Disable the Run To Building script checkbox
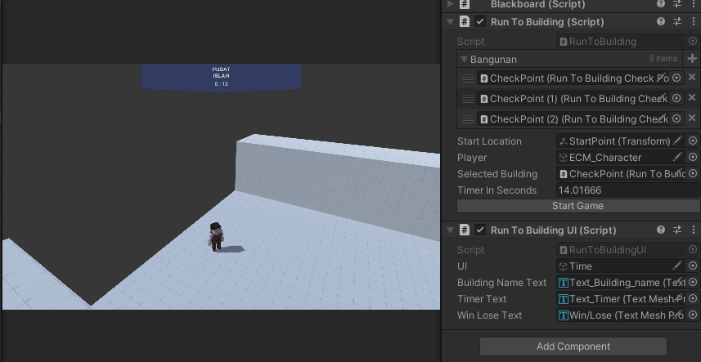The width and height of the screenshot is (701, 362). [x=480, y=22]
